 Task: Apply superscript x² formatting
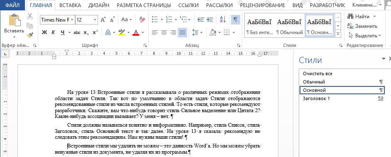(x=95, y=32)
